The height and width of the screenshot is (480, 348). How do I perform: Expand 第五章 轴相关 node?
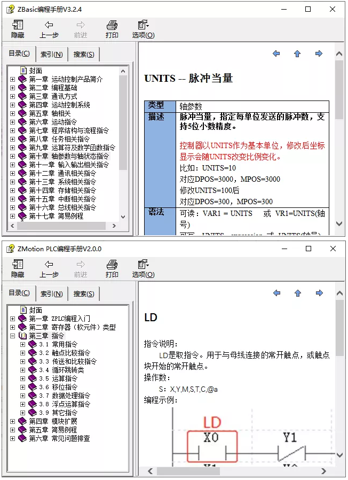12,113
